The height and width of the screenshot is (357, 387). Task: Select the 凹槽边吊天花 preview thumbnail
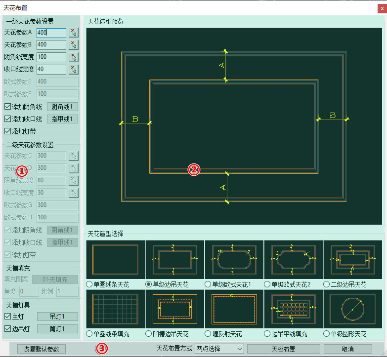[175, 309]
